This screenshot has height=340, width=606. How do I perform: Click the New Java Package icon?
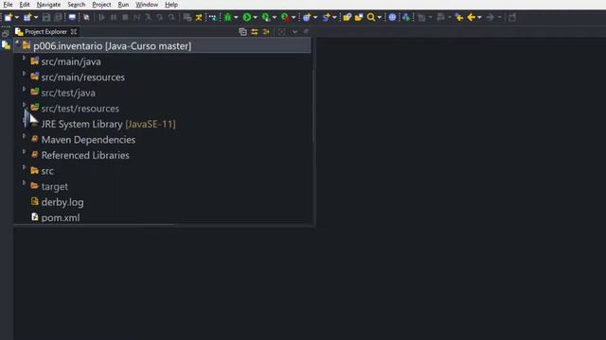pos(307,17)
